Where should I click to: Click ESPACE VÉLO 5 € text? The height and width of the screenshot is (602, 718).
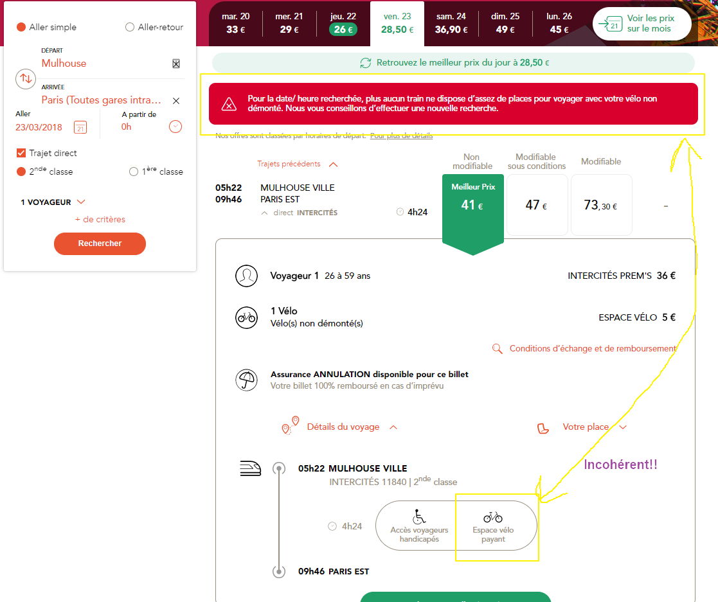tap(637, 317)
